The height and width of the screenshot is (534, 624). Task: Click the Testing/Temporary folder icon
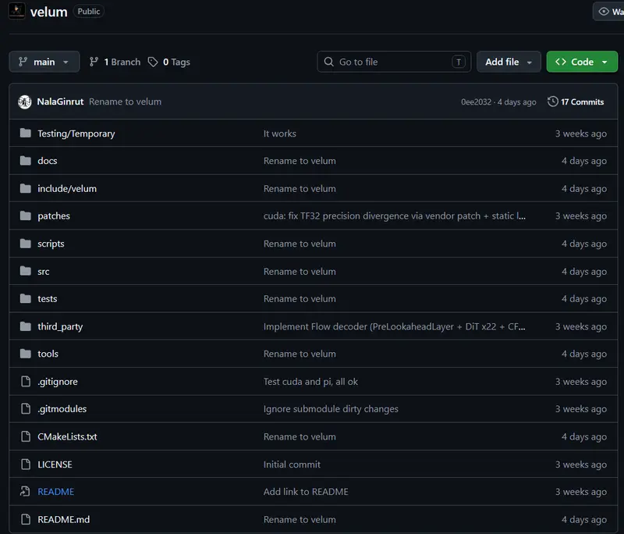coord(26,133)
